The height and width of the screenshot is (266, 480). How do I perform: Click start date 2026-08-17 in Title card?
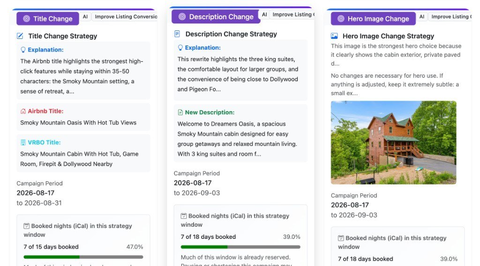(36, 193)
